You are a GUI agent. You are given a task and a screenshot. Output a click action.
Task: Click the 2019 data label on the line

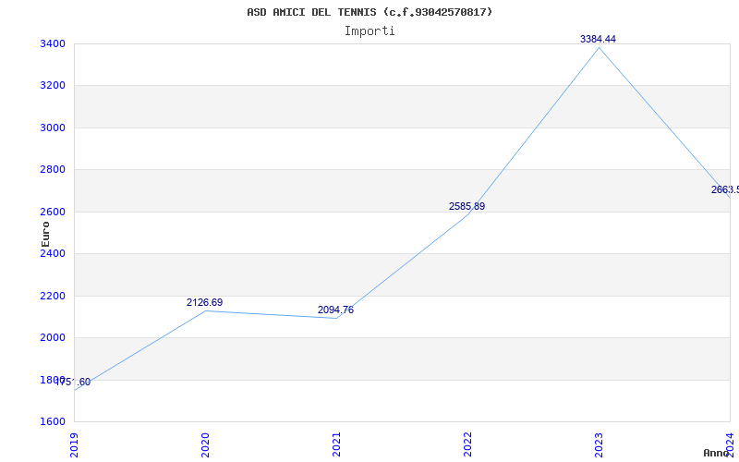[x=74, y=383]
